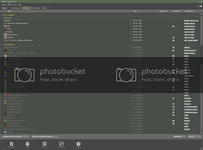Open the Metascore 92 link for Team Fortress 2

pyautogui.click(x=173, y=124)
